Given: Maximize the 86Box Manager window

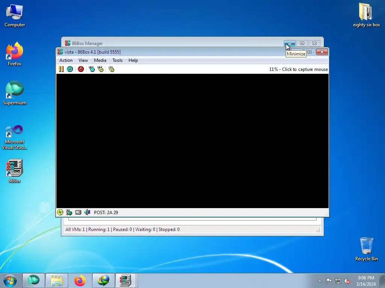Looking at the screenshot, I should (x=302, y=43).
